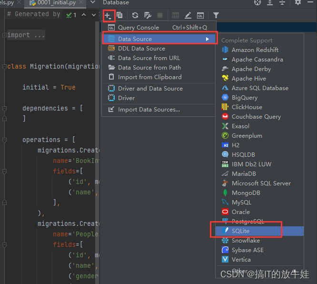
Task: Collapse the dependencies list fold
Action: click(x=4, y=109)
